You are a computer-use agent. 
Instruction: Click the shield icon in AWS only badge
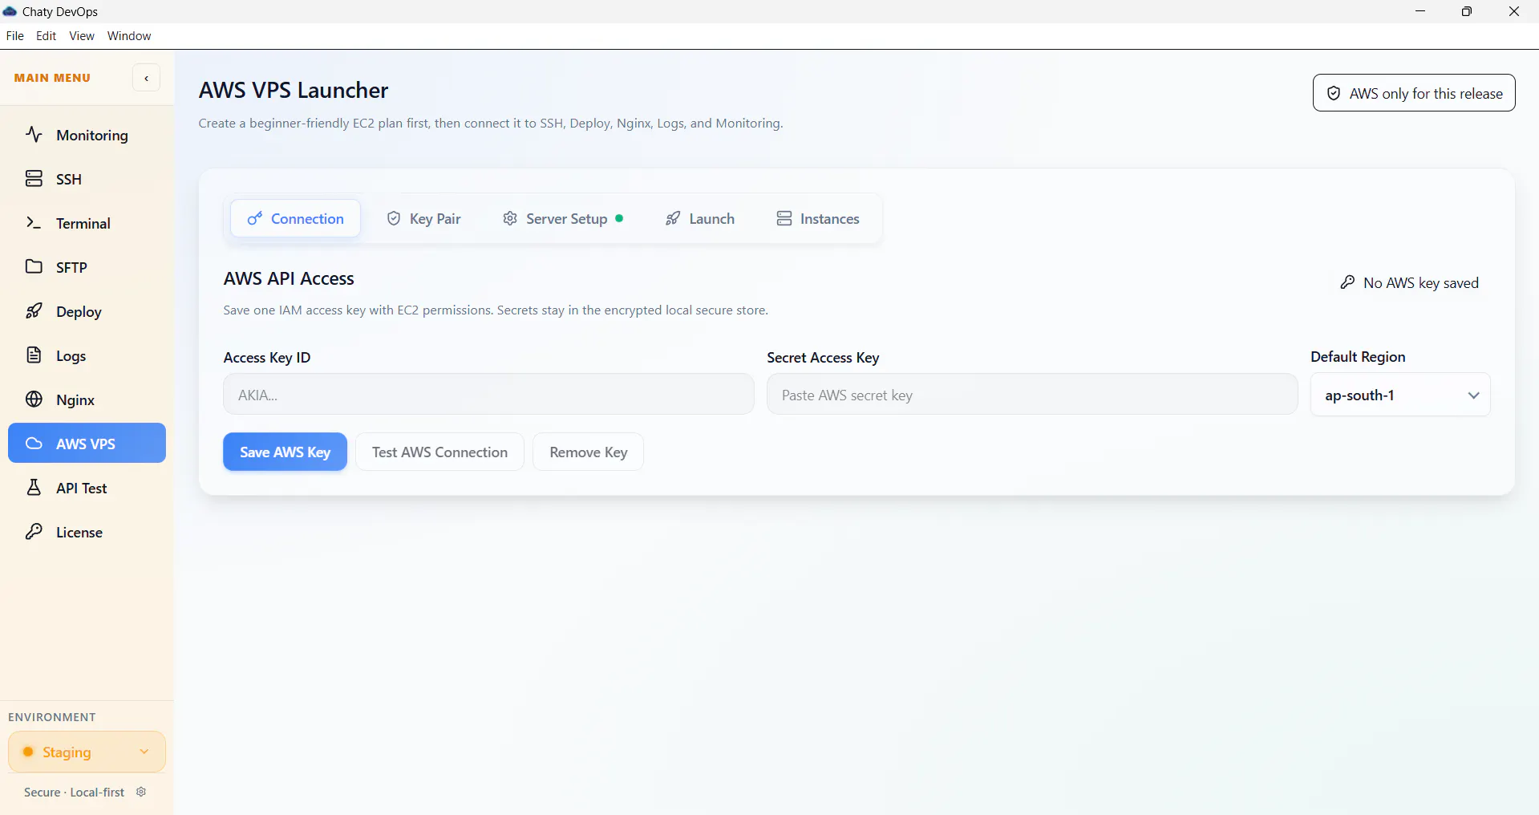[x=1334, y=93]
